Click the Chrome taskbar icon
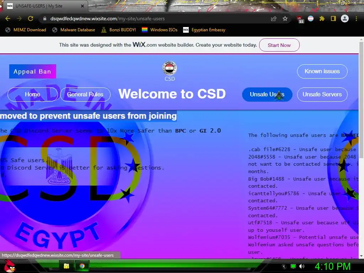Screen dimensions: 364x273 point(82,266)
